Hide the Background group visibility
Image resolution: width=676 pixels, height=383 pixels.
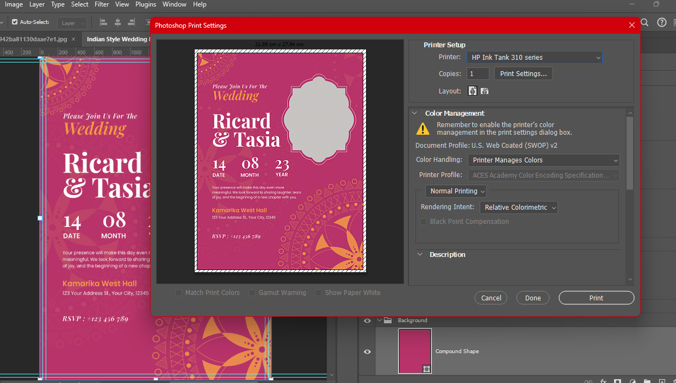[x=367, y=321]
